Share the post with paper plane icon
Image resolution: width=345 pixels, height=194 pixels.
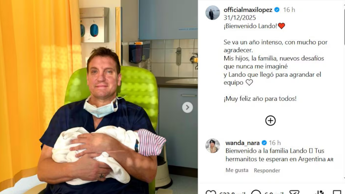[x=294, y=192]
